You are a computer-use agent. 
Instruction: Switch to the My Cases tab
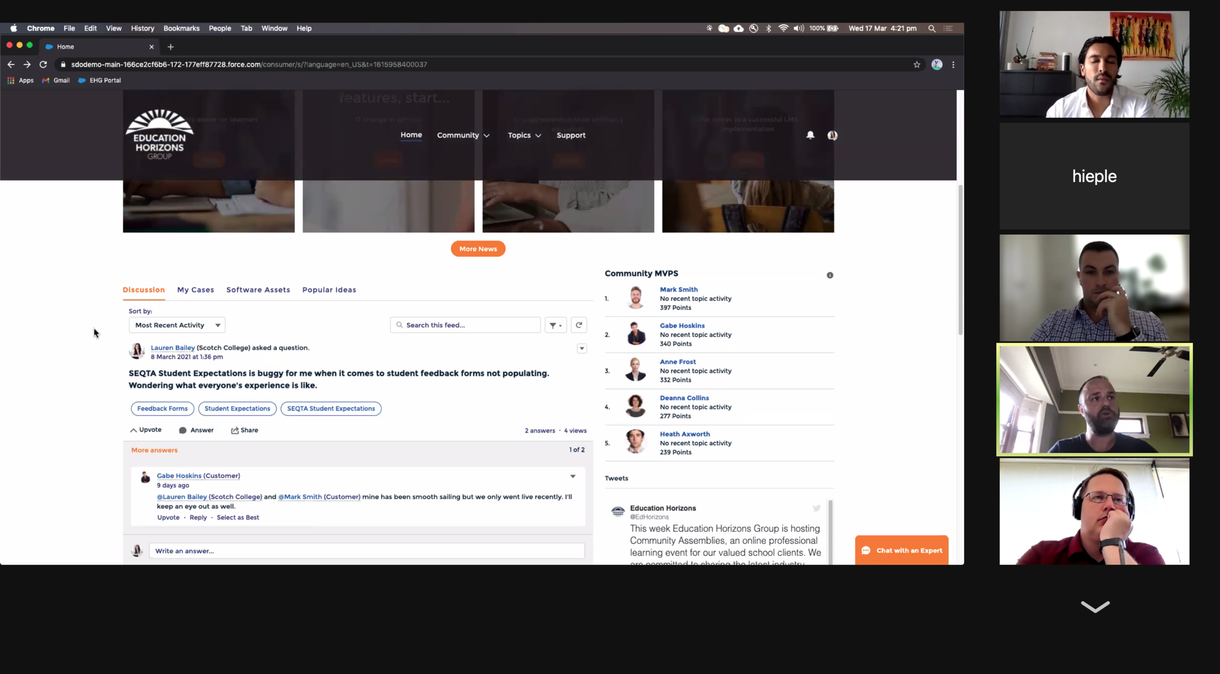click(195, 290)
